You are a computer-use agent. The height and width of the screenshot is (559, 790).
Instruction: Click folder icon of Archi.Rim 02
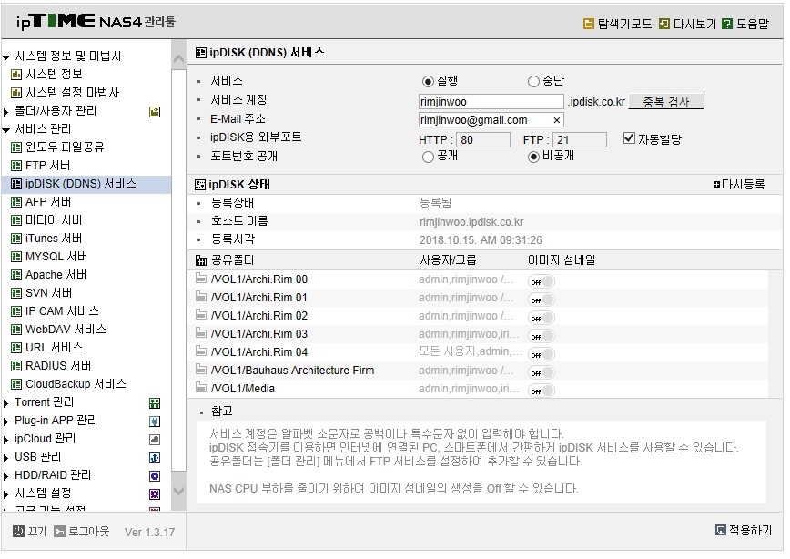[201, 314]
